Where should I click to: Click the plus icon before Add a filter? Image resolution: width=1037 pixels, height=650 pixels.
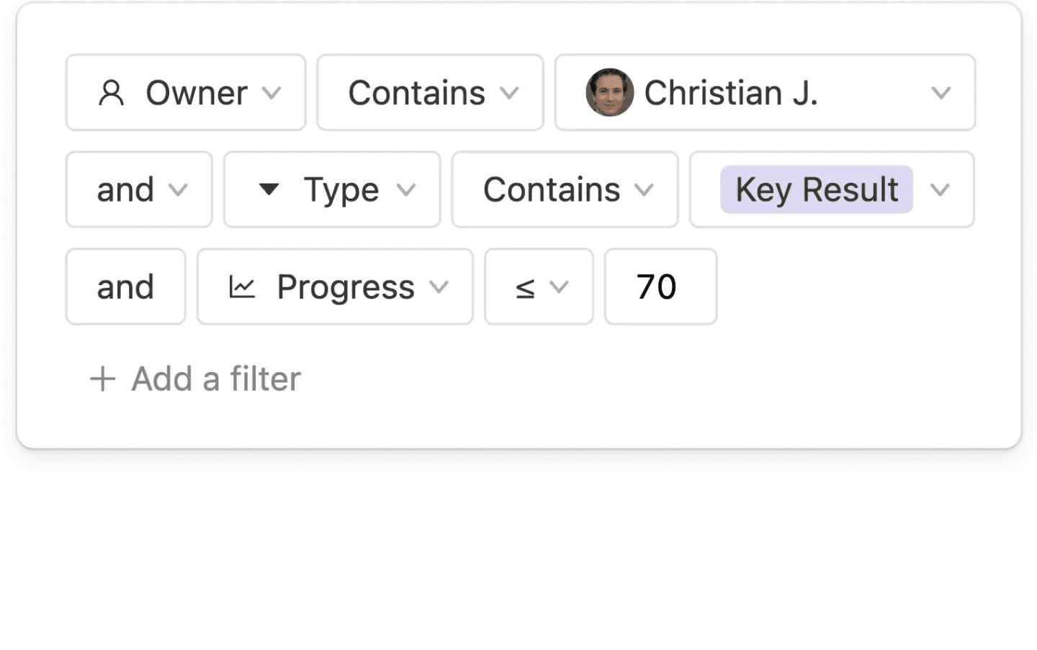point(102,379)
